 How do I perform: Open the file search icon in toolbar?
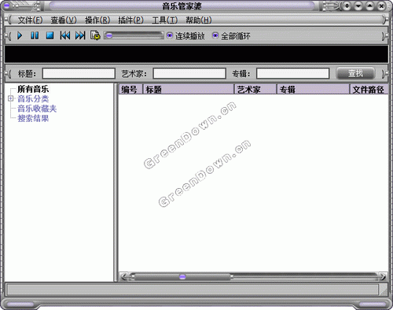click(x=95, y=35)
